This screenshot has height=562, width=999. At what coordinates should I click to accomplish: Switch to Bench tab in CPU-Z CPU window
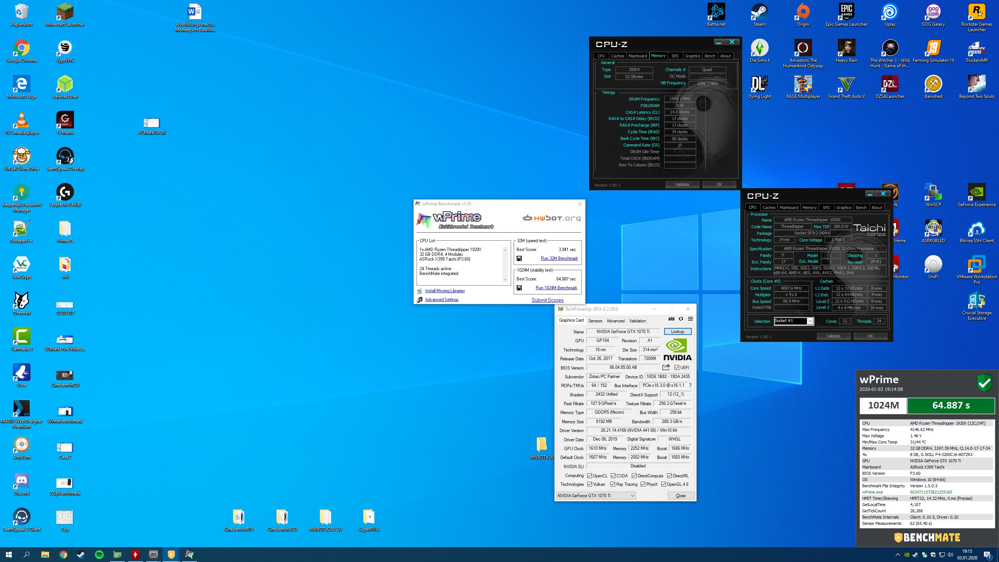coord(861,208)
